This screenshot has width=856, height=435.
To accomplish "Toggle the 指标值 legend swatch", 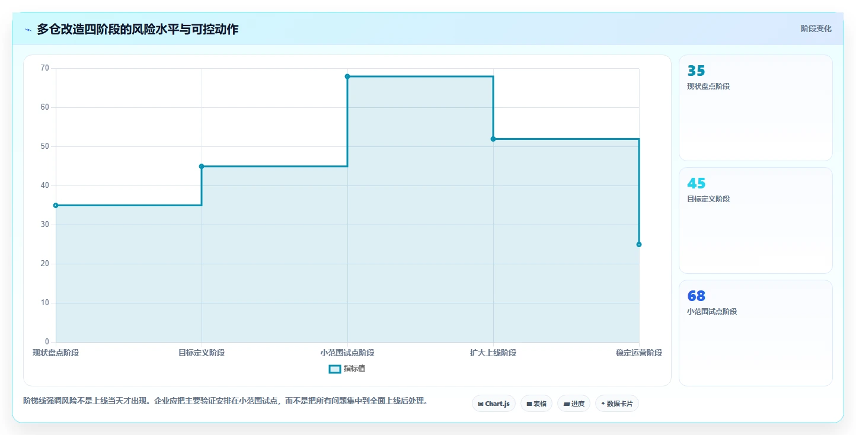I will pyautogui.click(x=335, y=369).
